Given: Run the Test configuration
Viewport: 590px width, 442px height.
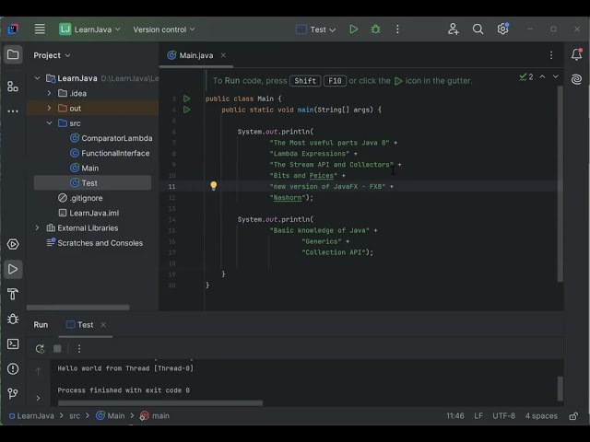Looking at the screenshot, I should point(353,29).
